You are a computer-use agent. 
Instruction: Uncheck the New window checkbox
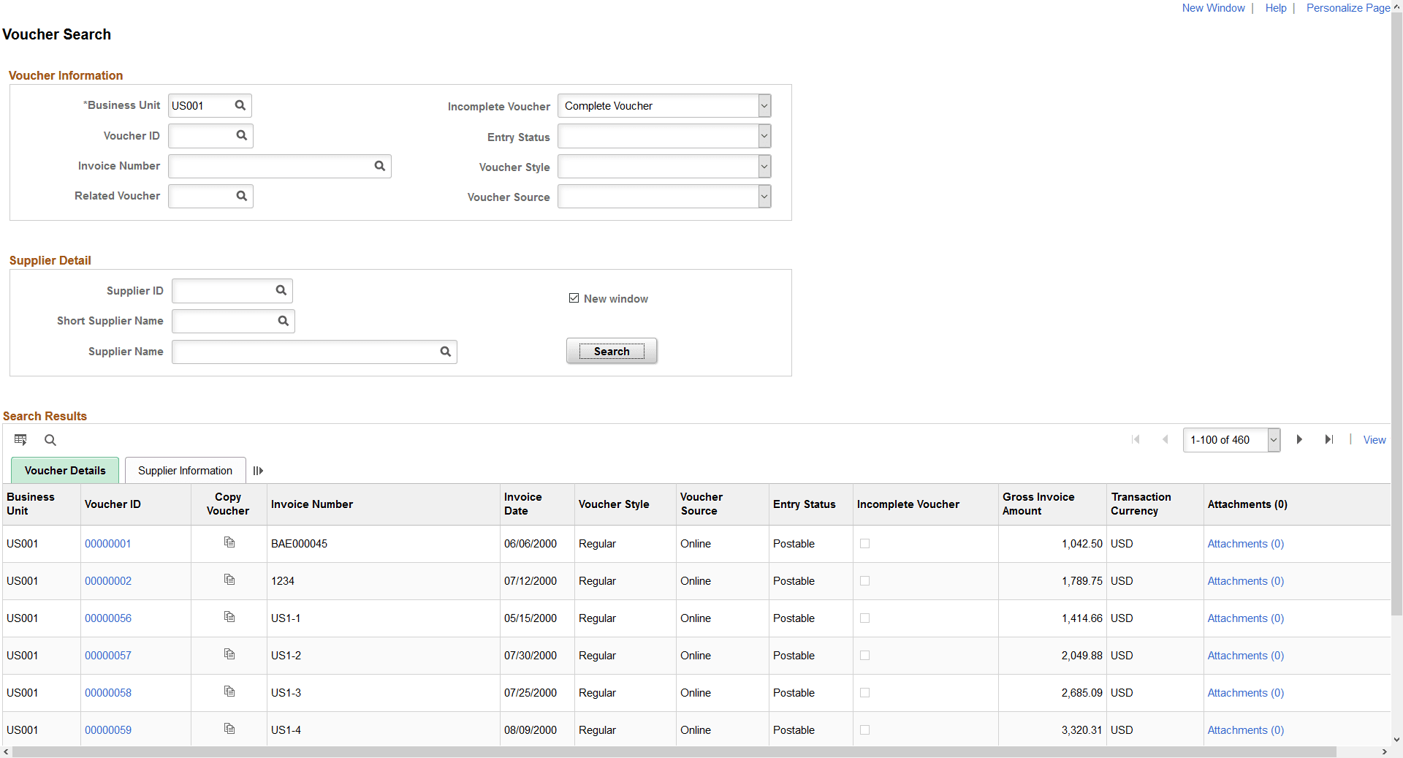(574, 297)
